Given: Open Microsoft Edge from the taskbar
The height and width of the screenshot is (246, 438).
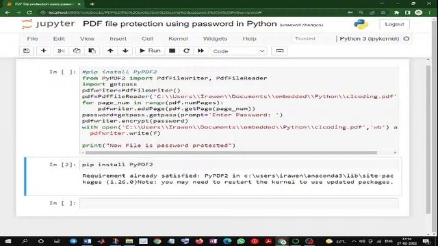Looking at the screenshot, I should coord(227,241).
